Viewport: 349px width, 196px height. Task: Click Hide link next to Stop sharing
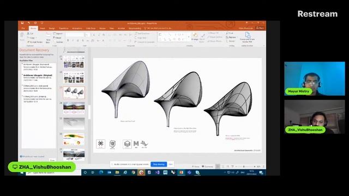tap(171, 164)
